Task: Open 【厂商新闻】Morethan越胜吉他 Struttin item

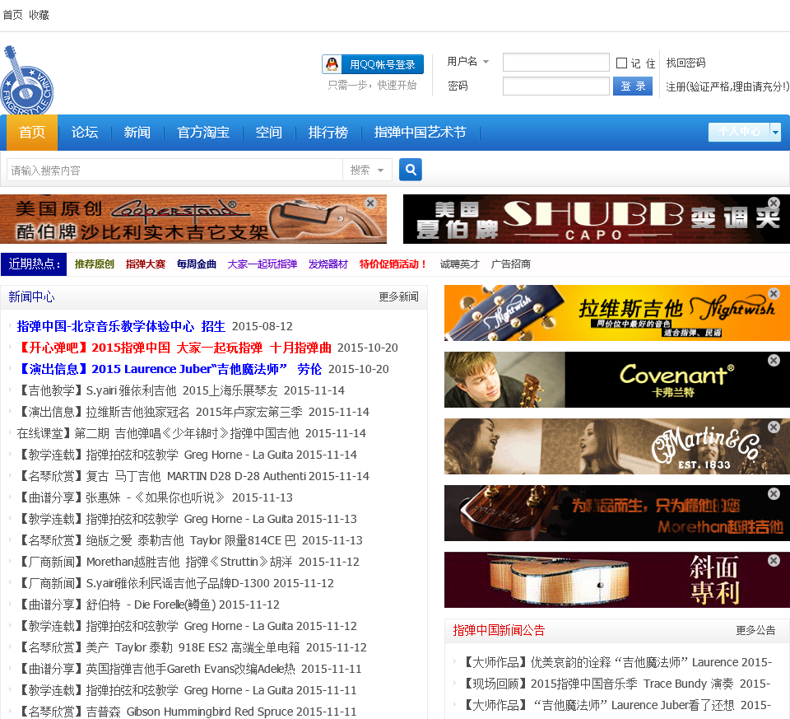Action: [x=155, y=562]
